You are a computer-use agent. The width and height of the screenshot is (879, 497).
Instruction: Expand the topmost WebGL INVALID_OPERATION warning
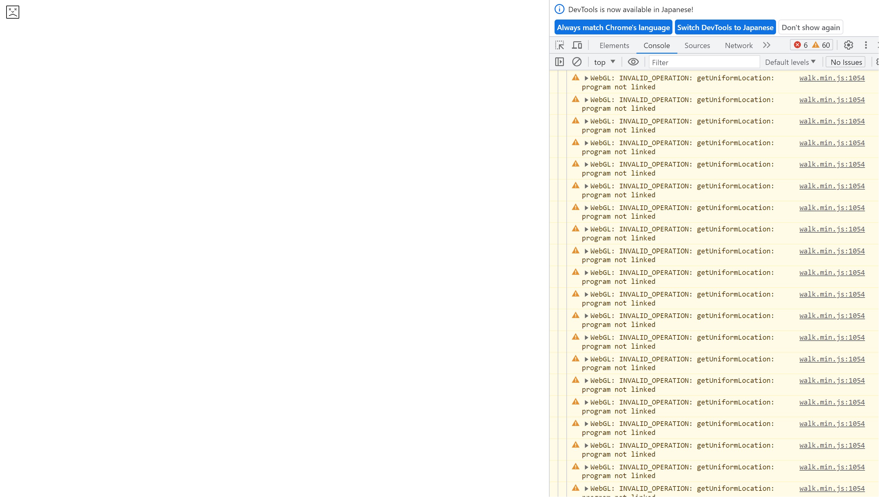(586, 78)
